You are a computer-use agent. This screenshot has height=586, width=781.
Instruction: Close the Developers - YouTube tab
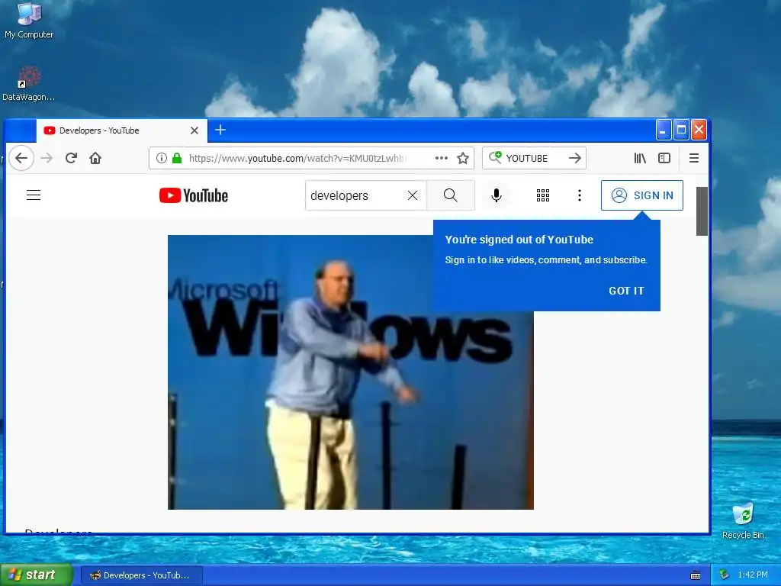click(x=194, y=130)
